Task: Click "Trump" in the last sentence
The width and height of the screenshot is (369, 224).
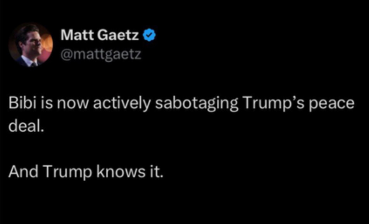Action: [64, 171]
